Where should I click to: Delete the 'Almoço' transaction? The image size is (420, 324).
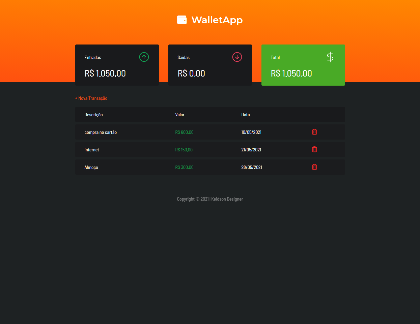pyautogui.click(x=314, y=167)
